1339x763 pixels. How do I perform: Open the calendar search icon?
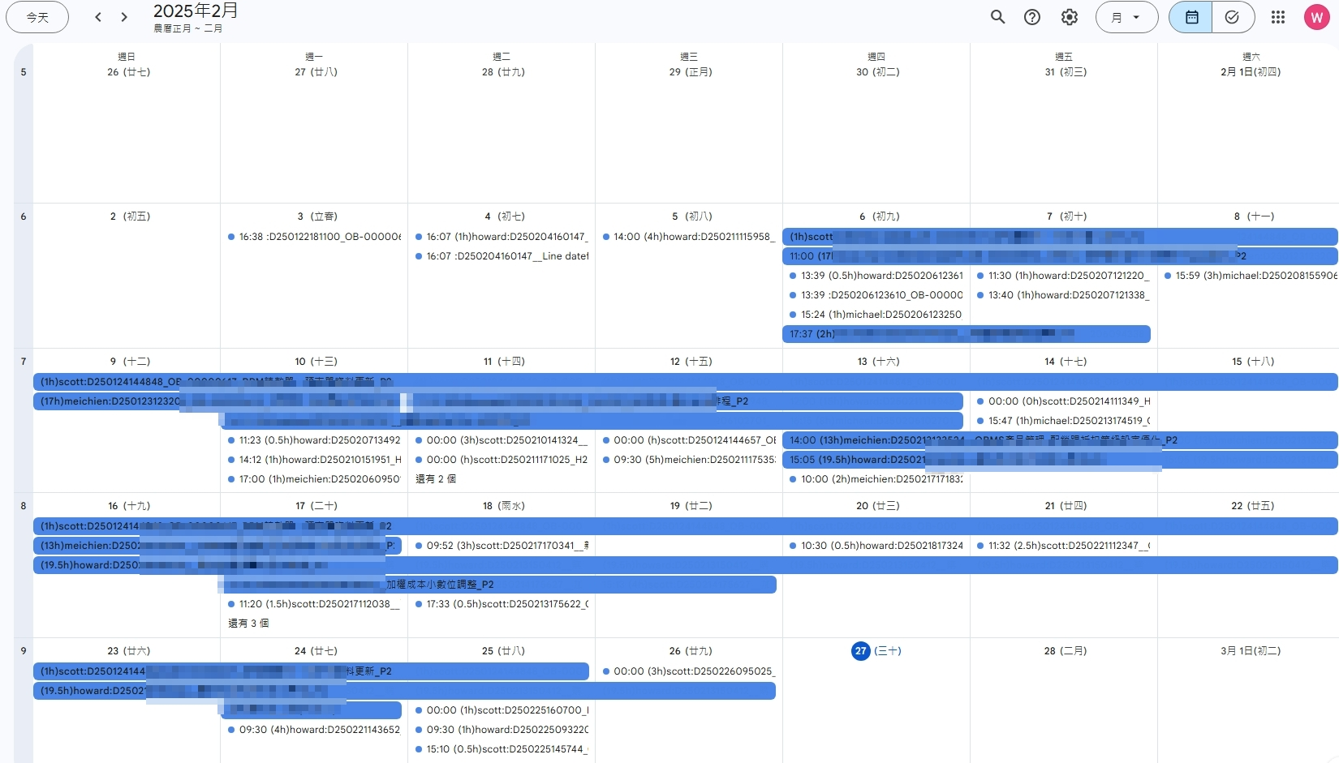[997, 17]
